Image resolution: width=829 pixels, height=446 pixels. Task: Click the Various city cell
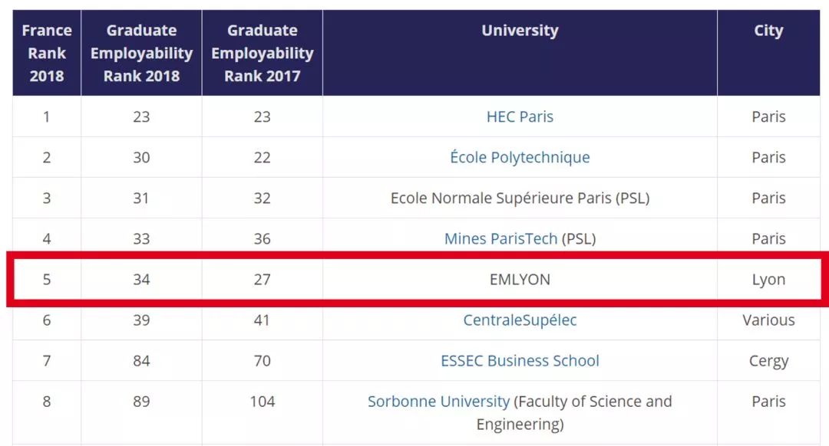(768, 320)
